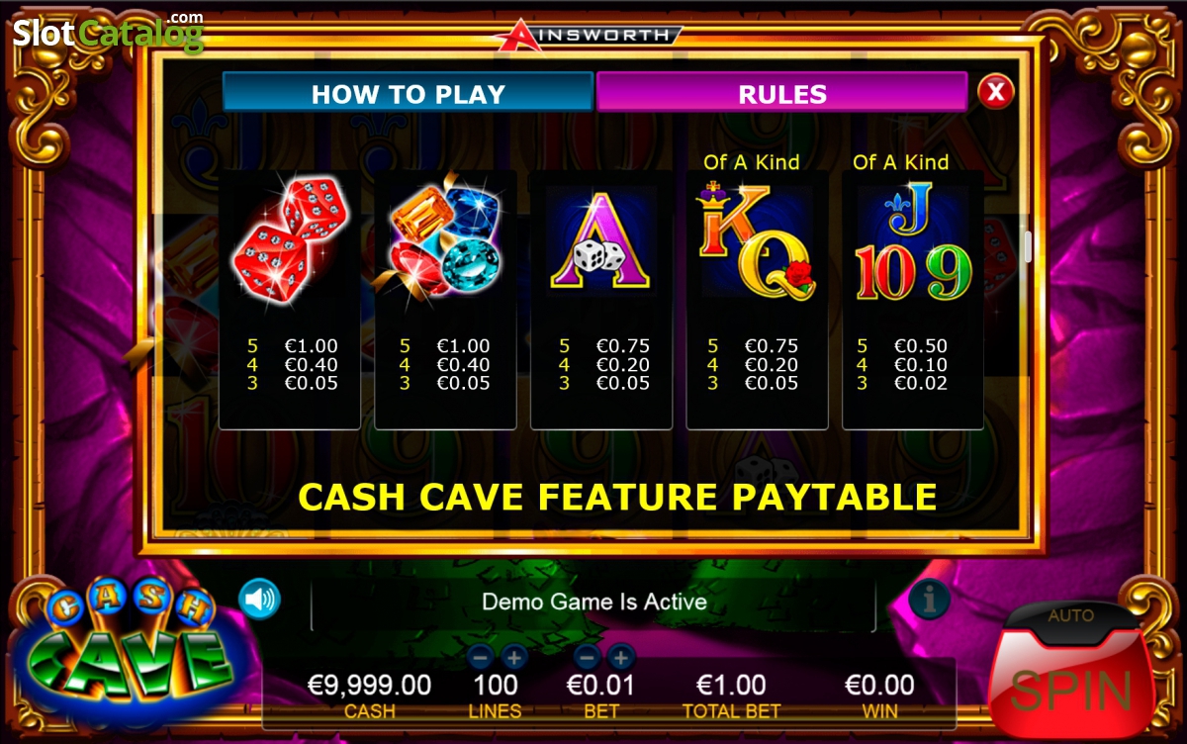Open the info paytable icon

click(x=929, y=599)
